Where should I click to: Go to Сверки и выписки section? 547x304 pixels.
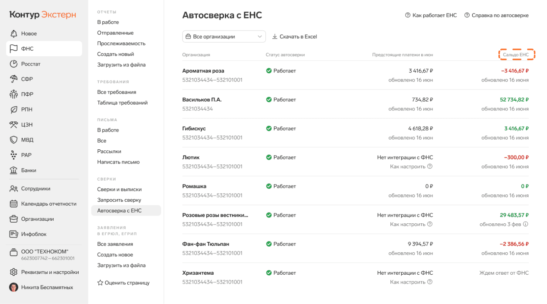119,189
